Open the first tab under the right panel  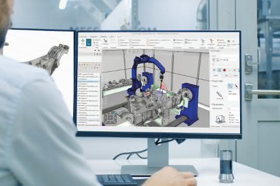tap(216, 127)
